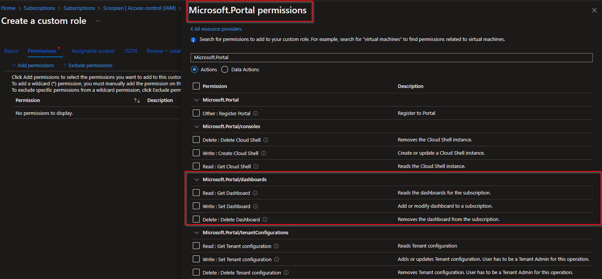The width and height of the screenshot is (602, 279).
Task: Click info icon beside Delete Tenant configuration
Action: point(286,273)
